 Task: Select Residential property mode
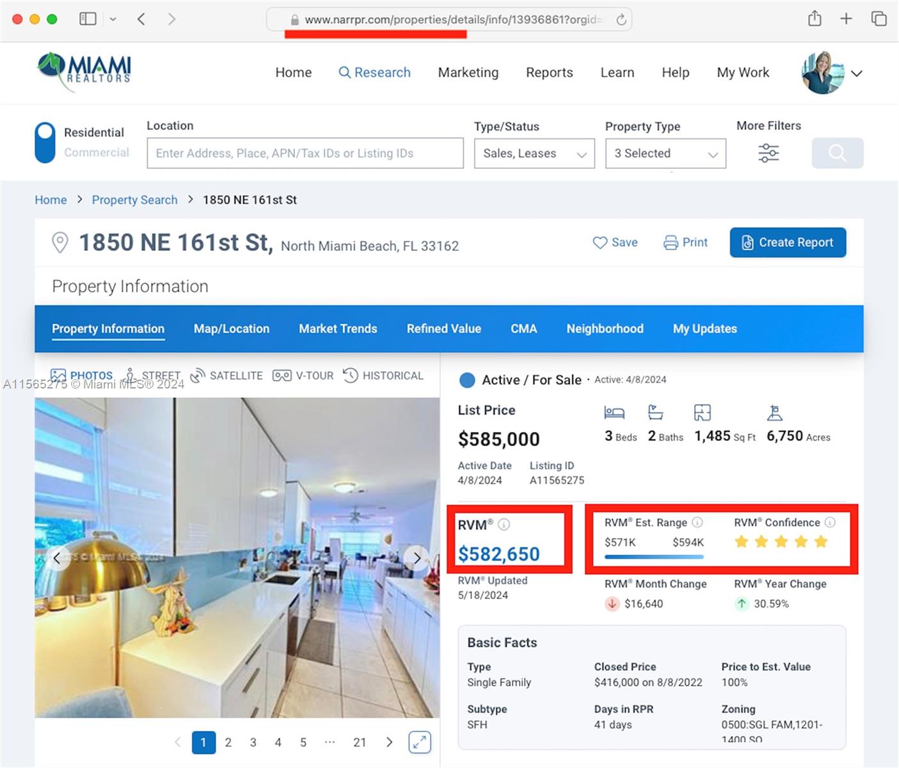[93, 132]
